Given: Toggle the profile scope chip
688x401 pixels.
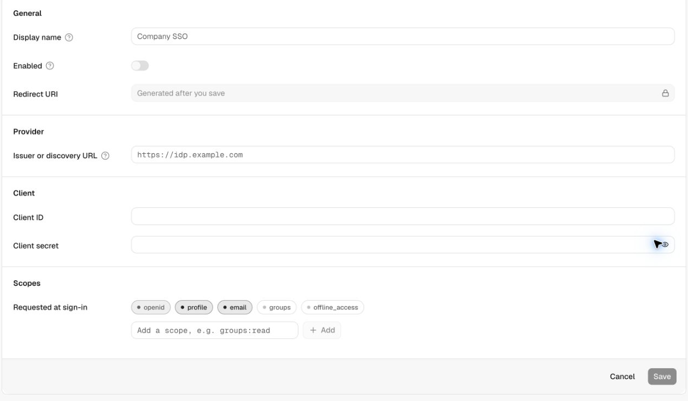Looking at the screenshot, I should click(x=194, y=308).
